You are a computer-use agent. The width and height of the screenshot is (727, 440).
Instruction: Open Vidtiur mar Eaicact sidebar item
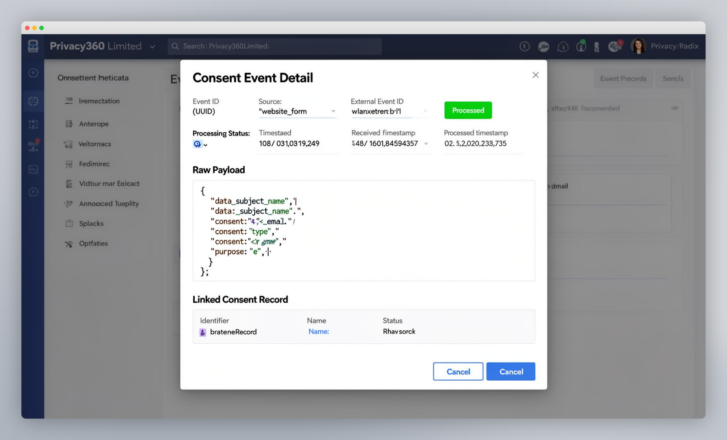point(102,183)
